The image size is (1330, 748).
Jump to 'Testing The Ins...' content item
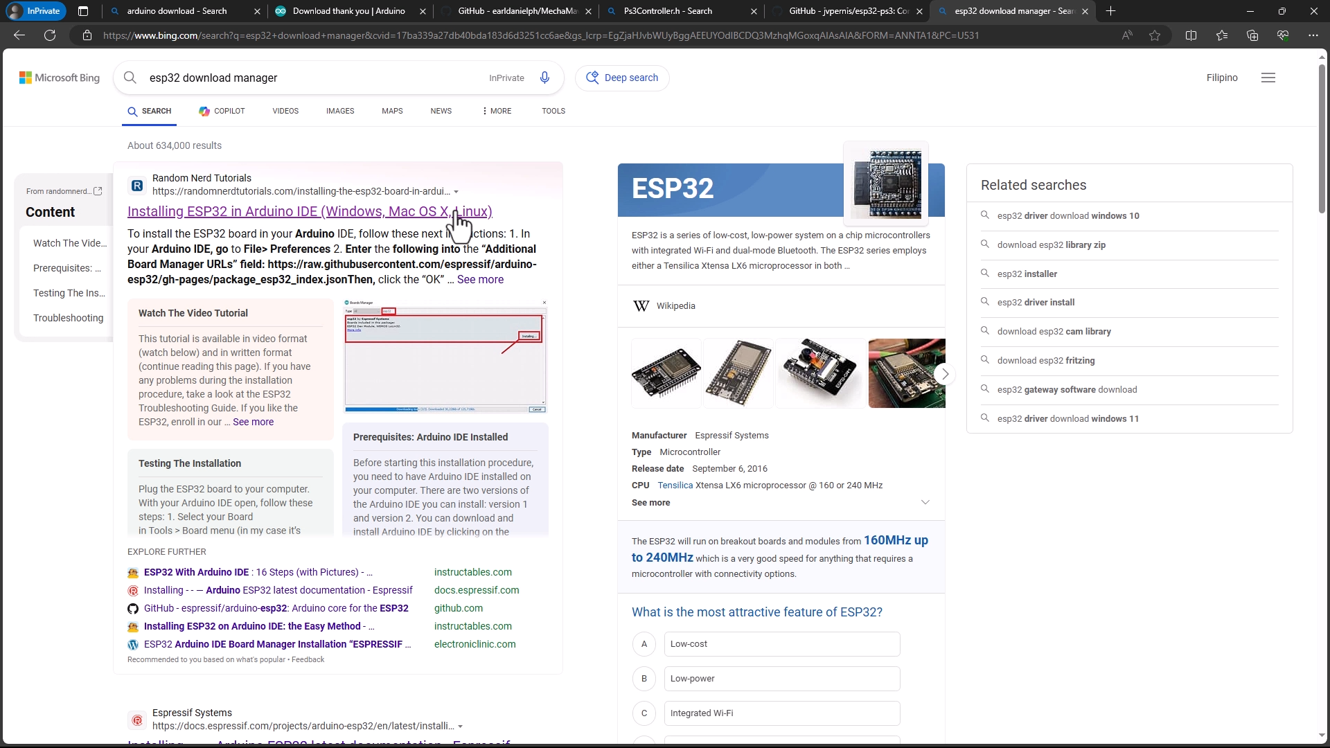click(x=69, y=293)
